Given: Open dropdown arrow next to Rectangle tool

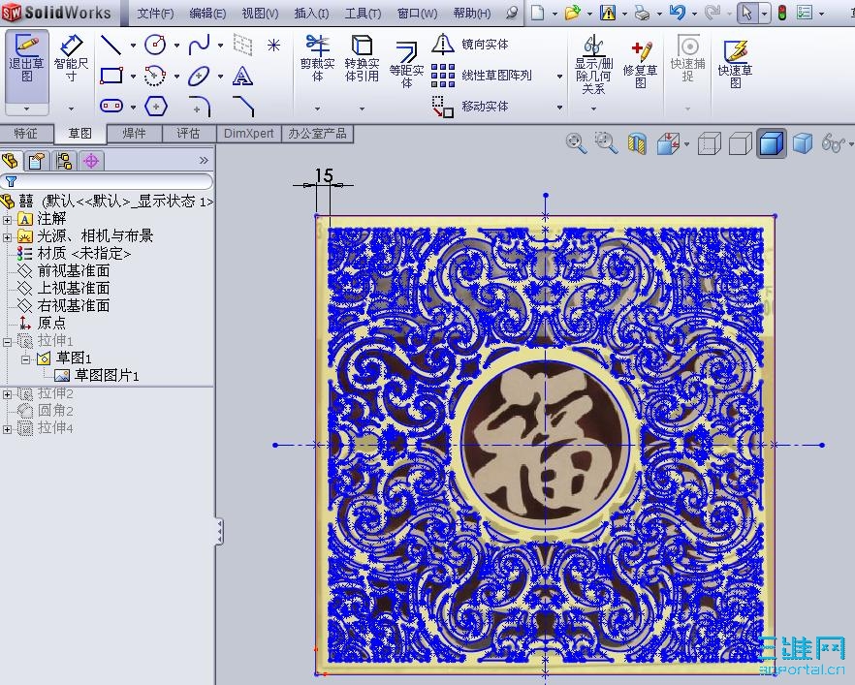Looking at the screenshot, I should coord(133,77).
